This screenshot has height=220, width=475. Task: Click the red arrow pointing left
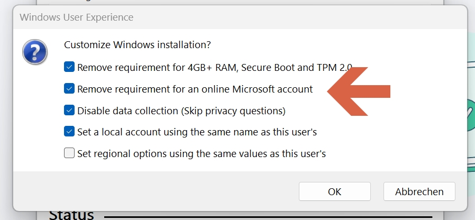(359, 91)
